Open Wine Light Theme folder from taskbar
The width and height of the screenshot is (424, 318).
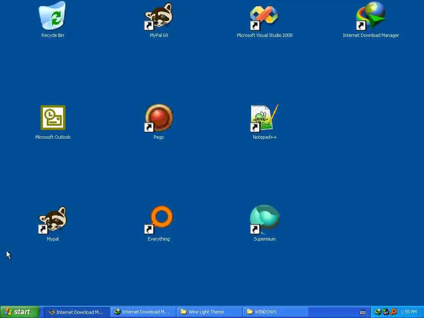209,312
